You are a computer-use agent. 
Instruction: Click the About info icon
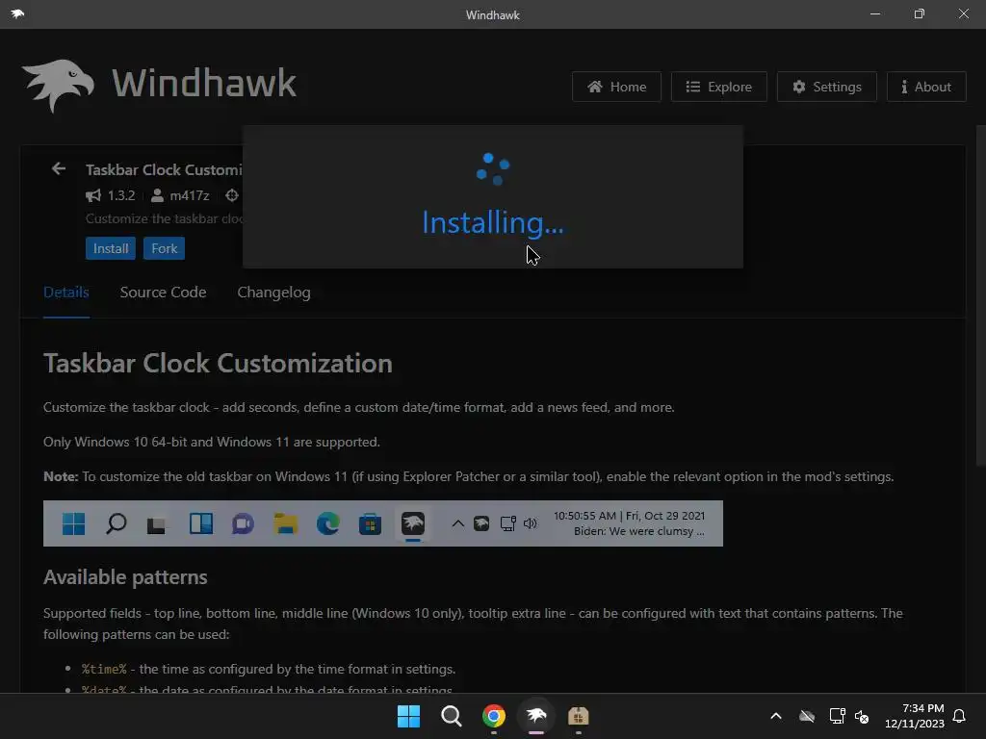(904, 87)
